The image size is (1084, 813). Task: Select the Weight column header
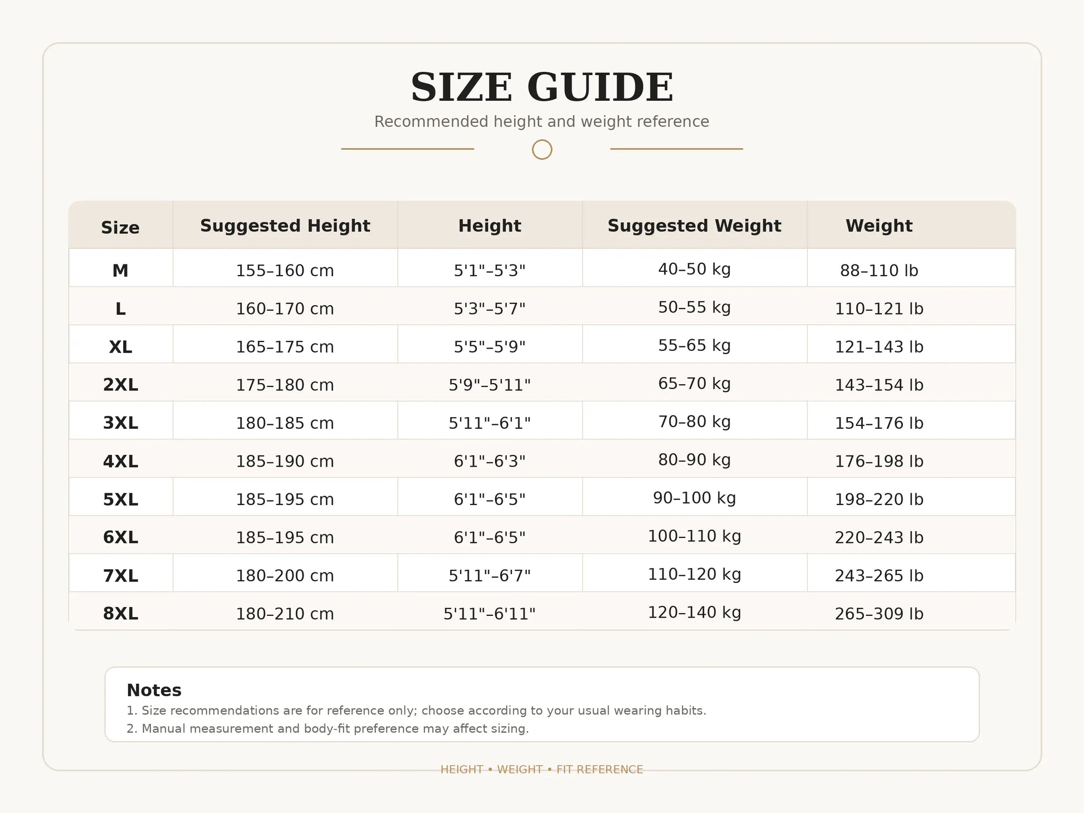[x=879, y=226]
